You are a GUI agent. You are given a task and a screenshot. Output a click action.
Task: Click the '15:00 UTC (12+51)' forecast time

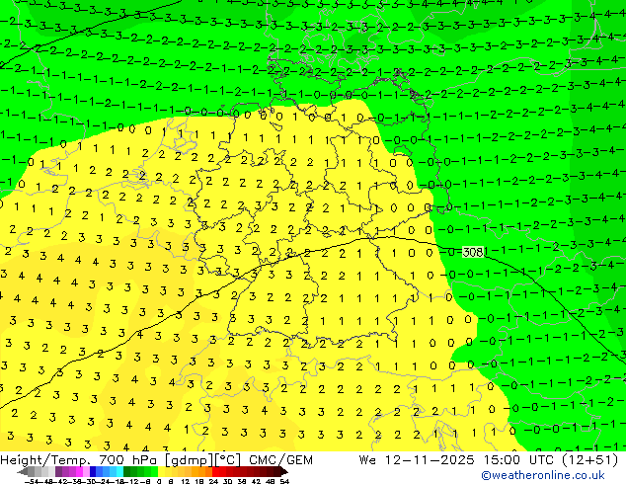coord(551,460)
